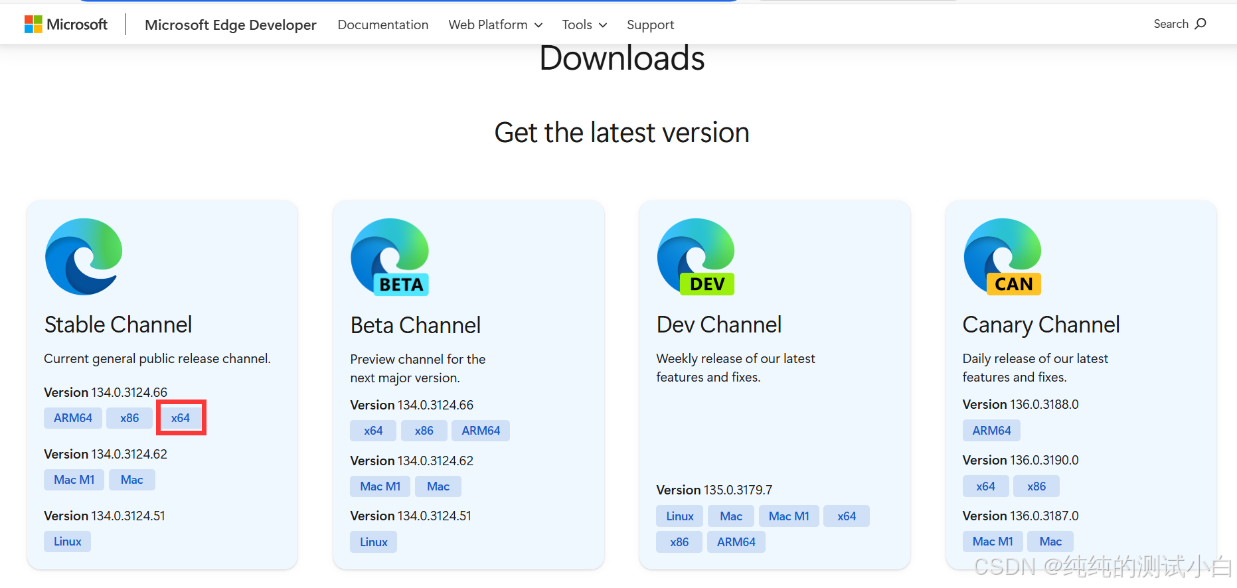Screen dimensions: 1237x588
Task: Expand the Tools menu chevron
Action: (x=603, y=25)
